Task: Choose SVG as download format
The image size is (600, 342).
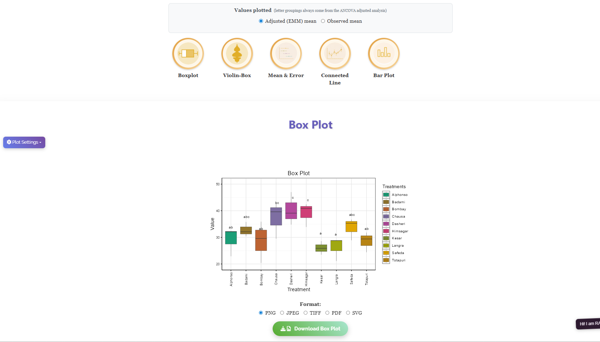Action: [x=348, y=313]
